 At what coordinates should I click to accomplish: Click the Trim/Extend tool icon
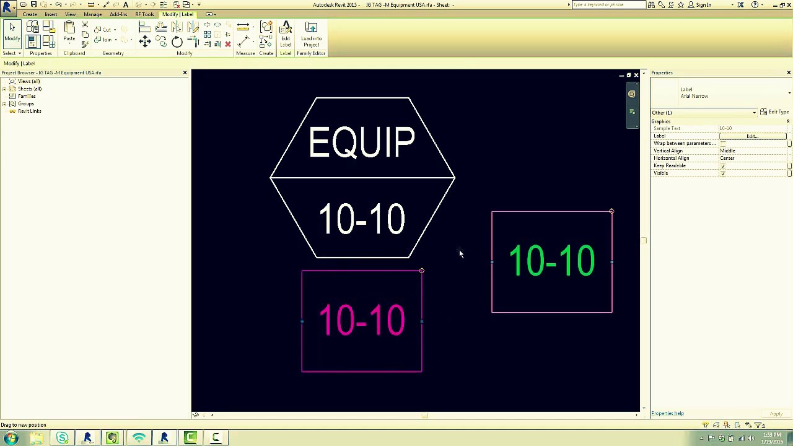tap(193, 42)
